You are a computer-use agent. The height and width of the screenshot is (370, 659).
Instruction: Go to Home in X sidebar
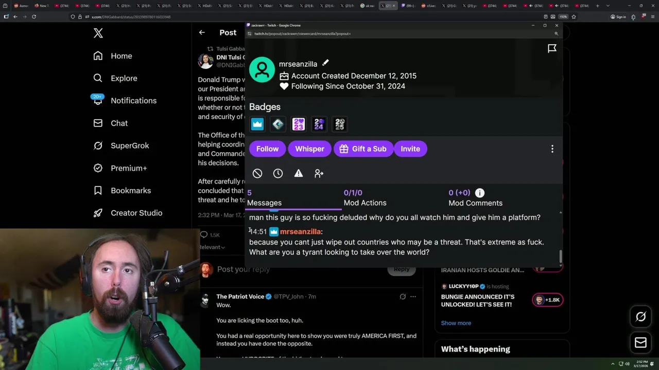tap(113, 56)
